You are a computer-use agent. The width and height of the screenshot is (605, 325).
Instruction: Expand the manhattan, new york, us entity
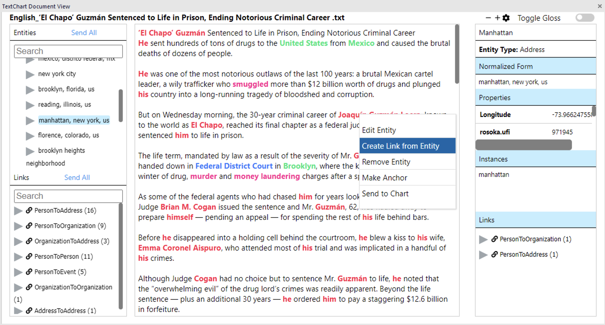point(30,121)
